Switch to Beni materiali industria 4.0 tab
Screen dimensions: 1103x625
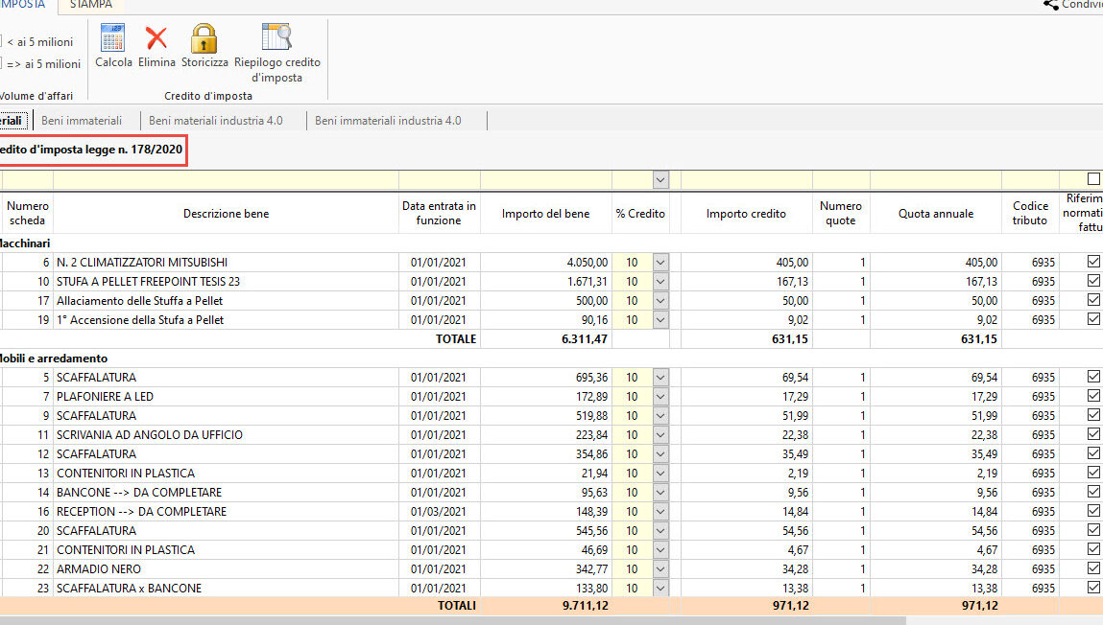click(x=216, y=121)
